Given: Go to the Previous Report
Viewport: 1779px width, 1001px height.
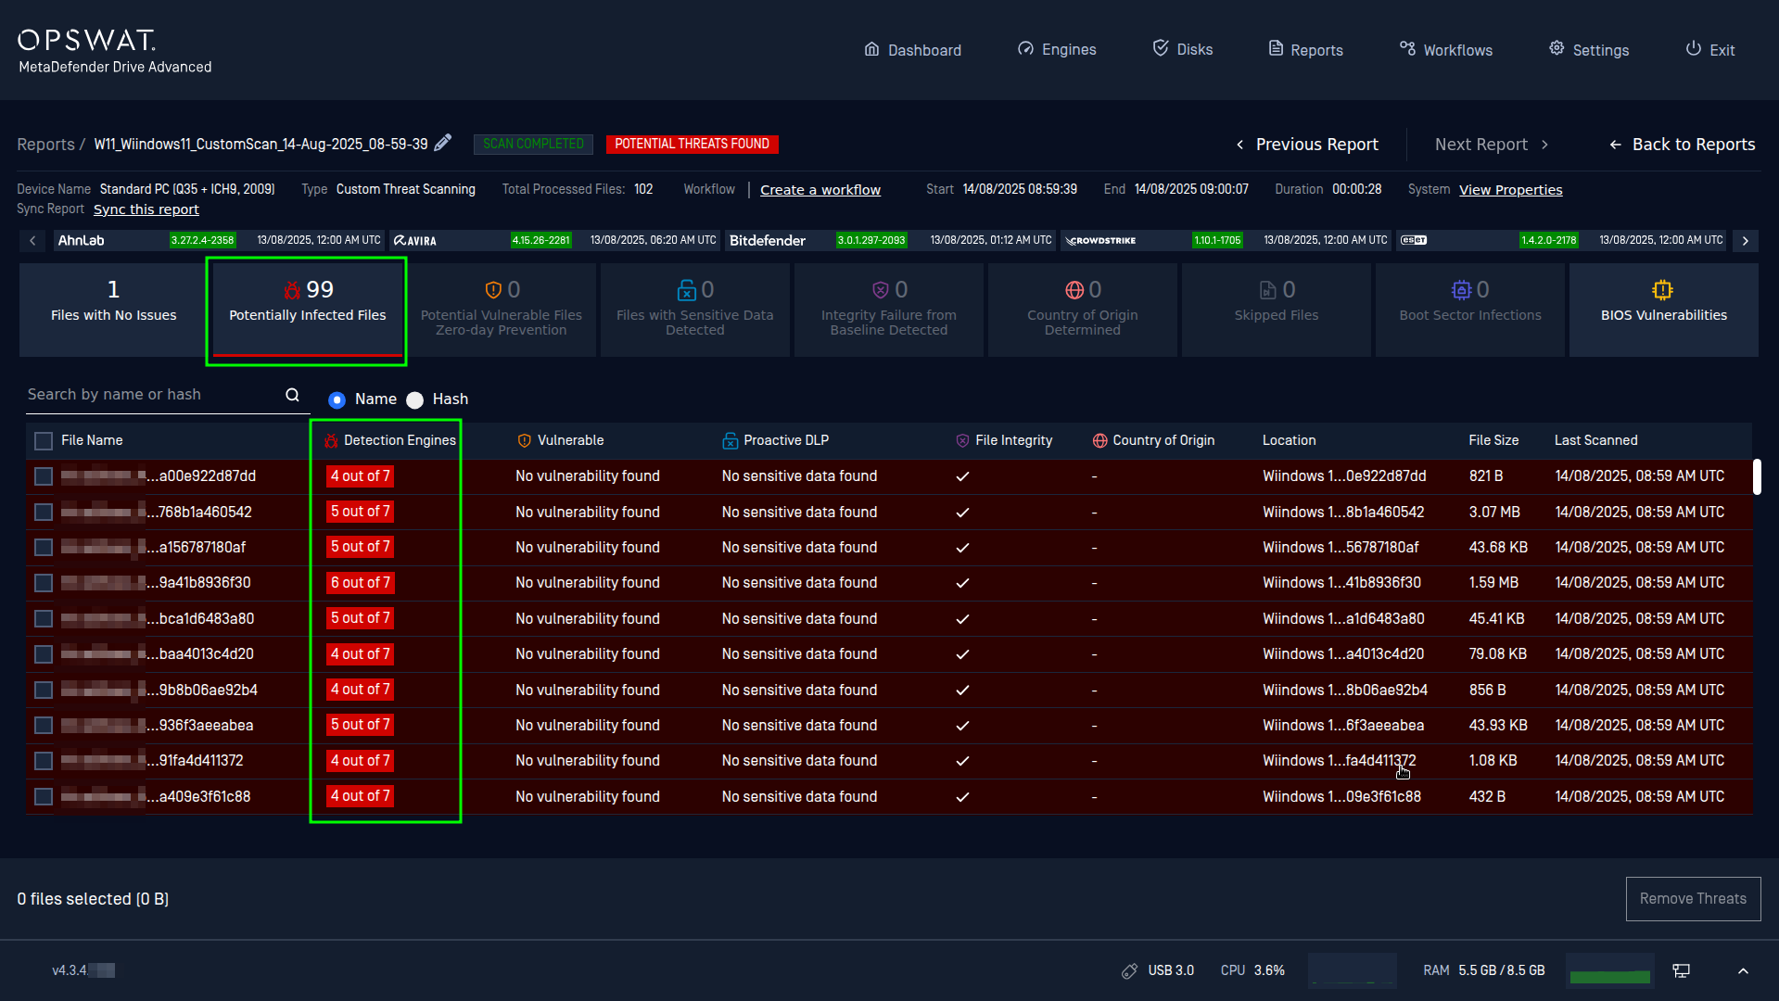Looking at the screenshot, I should click(1307, 145).
